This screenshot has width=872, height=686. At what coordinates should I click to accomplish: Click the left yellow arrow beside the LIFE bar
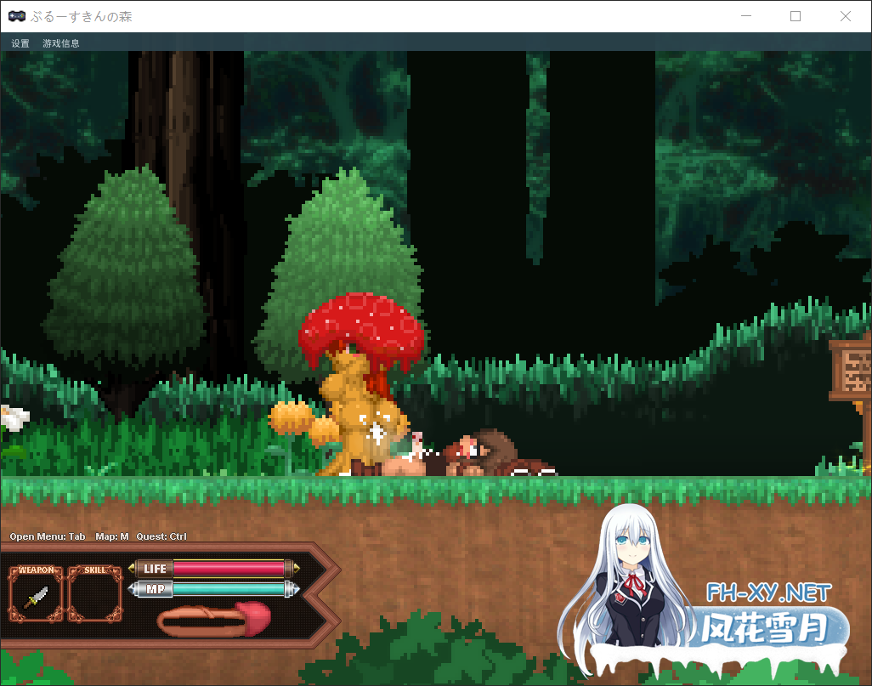[132, 567]
